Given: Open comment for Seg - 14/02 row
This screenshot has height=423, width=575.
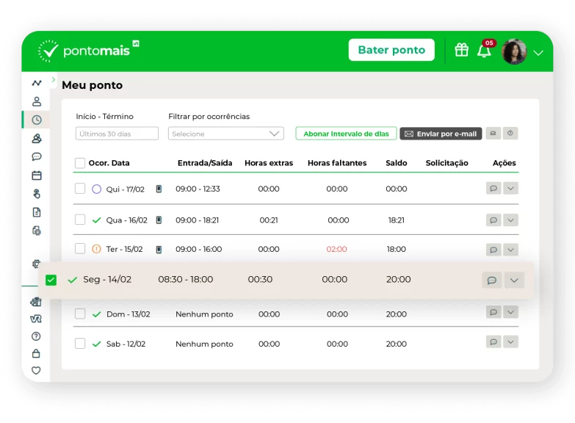Looking at the screenshot, I should pyautogui.click(x=492, y=281).
